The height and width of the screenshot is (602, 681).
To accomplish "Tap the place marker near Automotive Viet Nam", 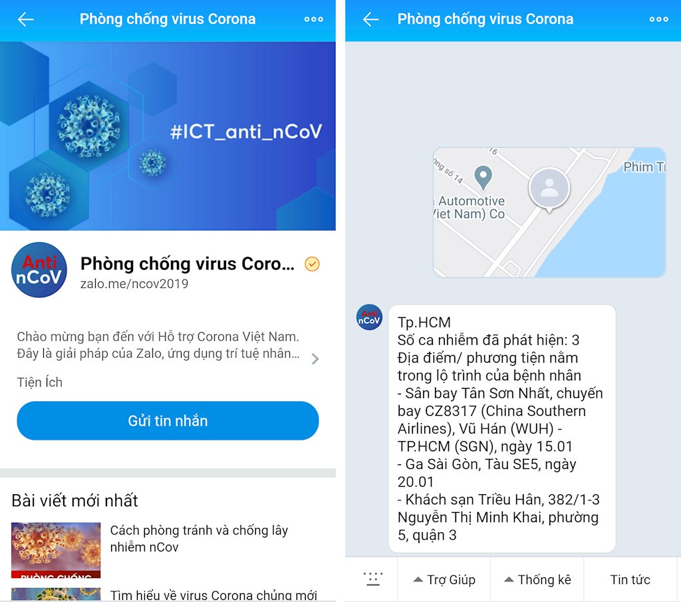I will pos(483,178).
